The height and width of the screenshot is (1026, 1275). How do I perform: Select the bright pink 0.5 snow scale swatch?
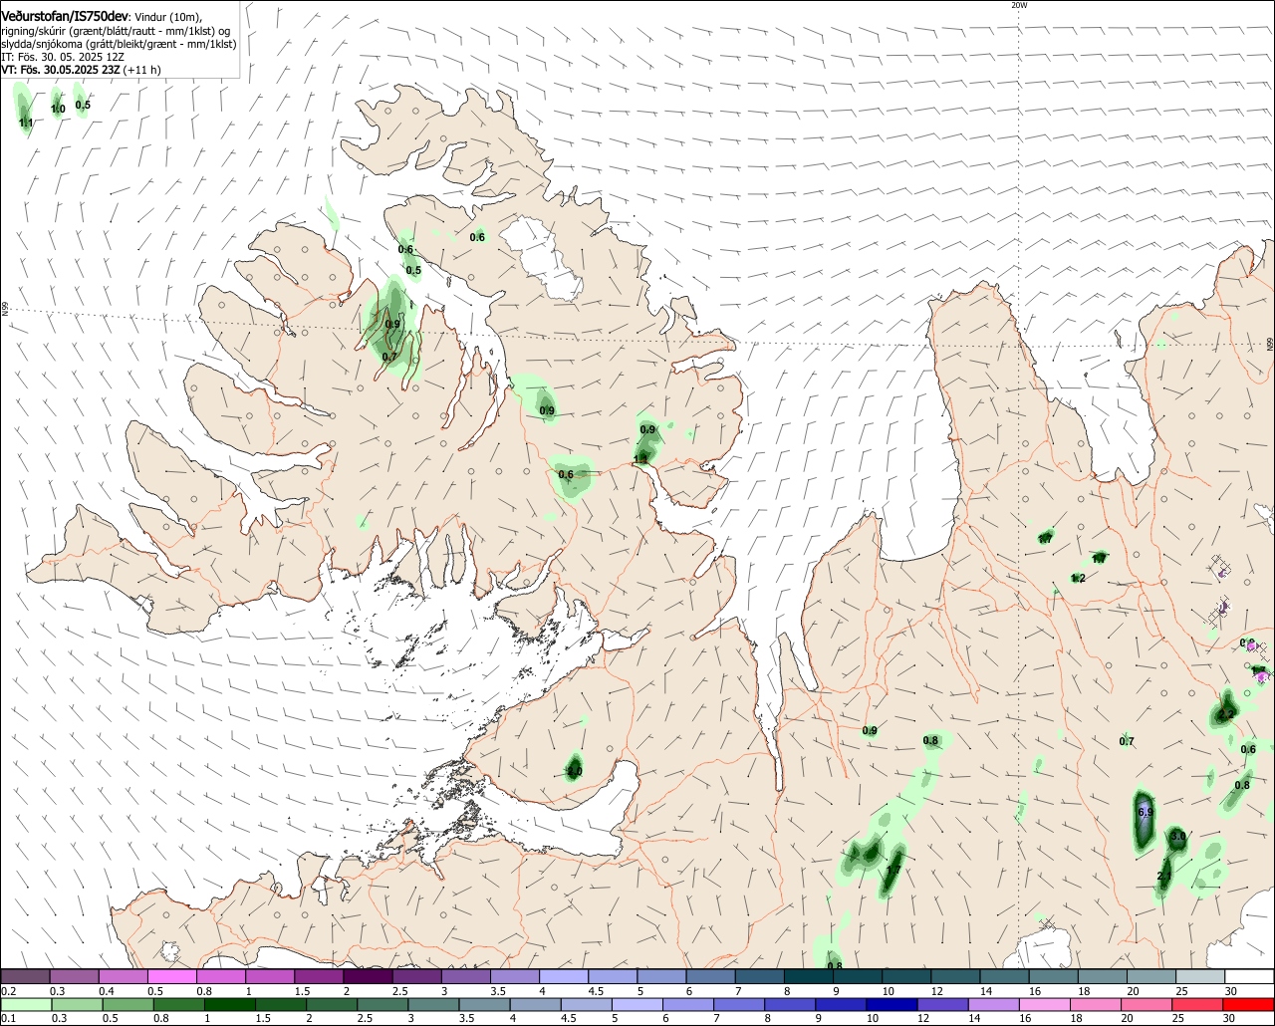click(171, 976)
